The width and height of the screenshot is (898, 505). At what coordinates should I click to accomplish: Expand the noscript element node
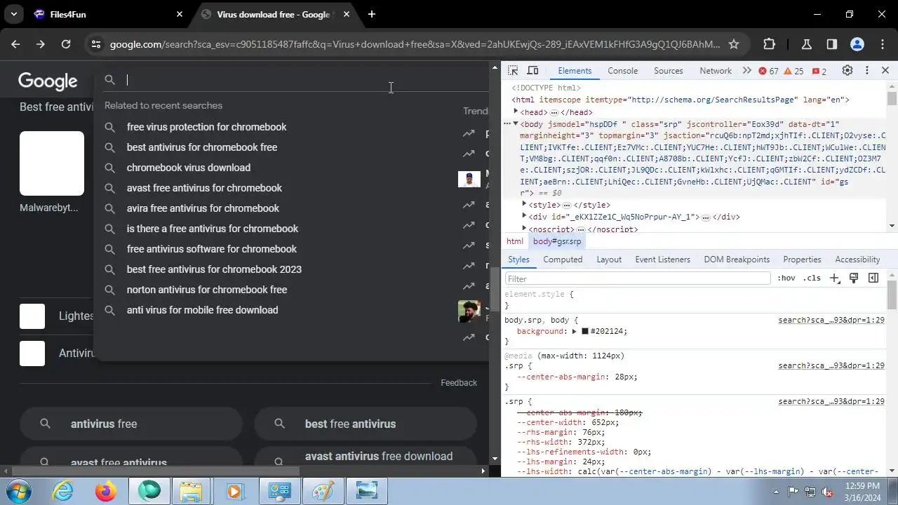[524, 229]
